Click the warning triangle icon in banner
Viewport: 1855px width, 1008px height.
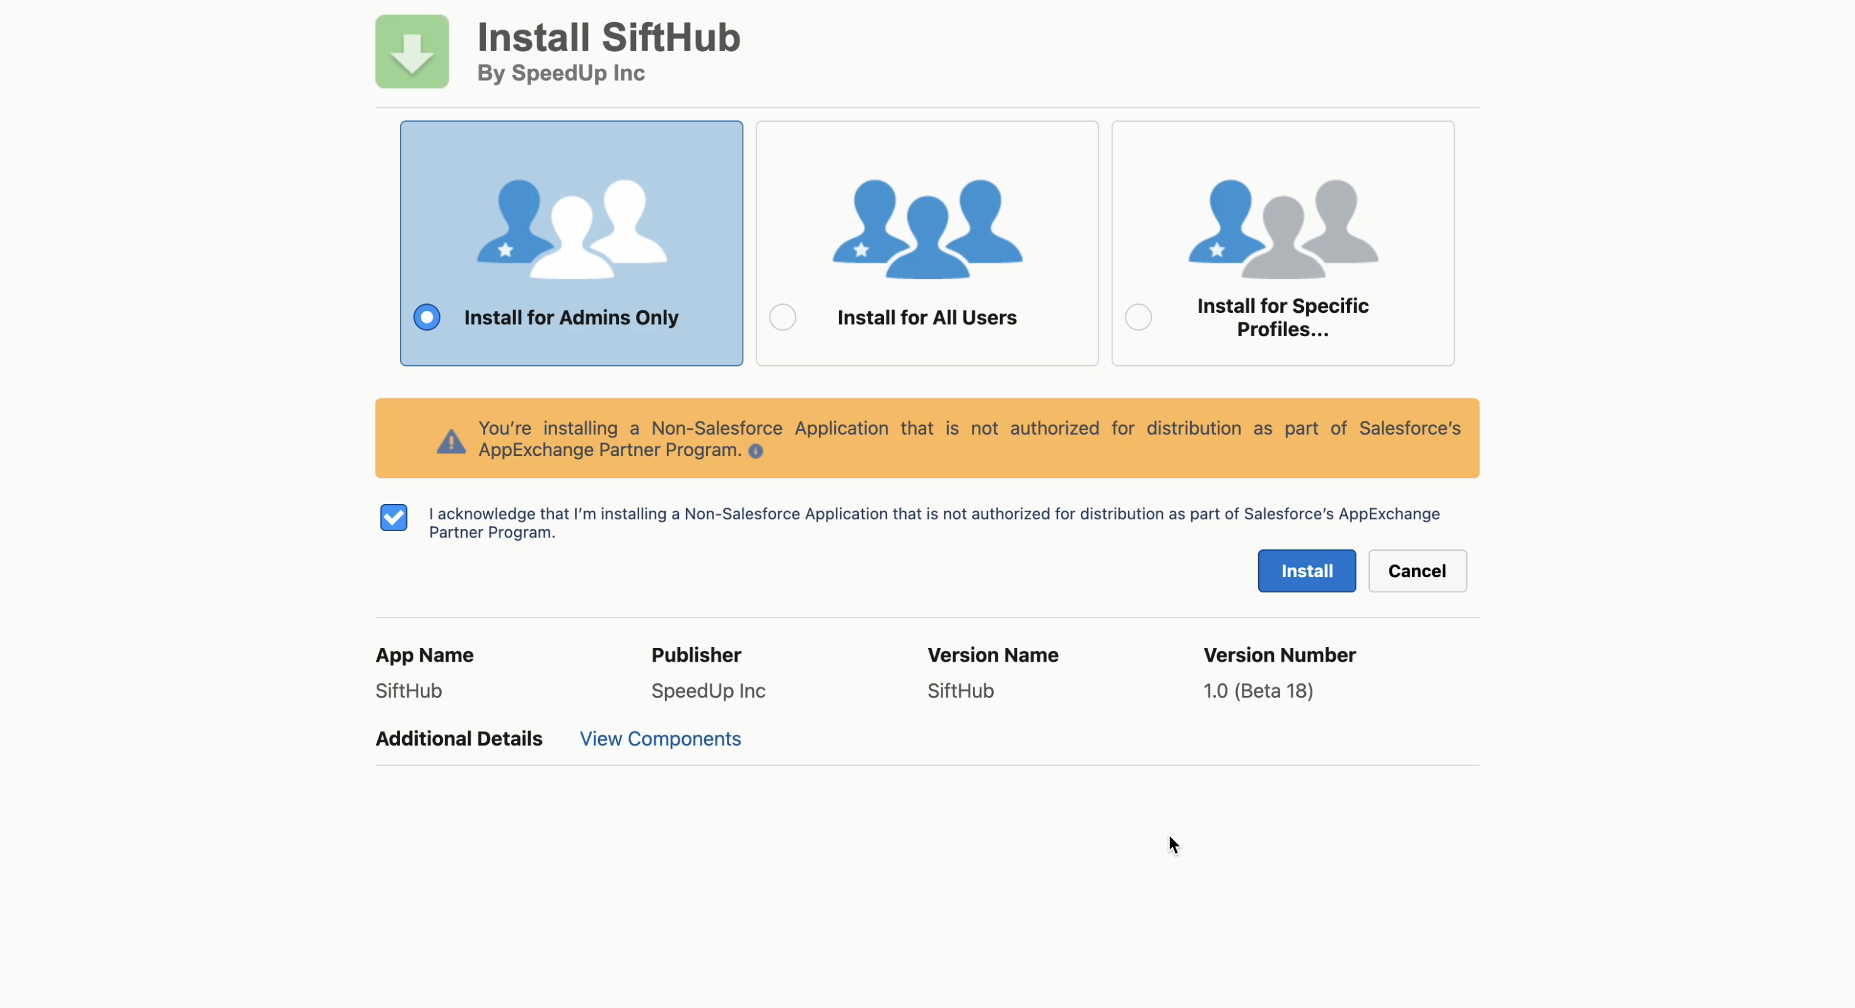[x=452, y=441]
